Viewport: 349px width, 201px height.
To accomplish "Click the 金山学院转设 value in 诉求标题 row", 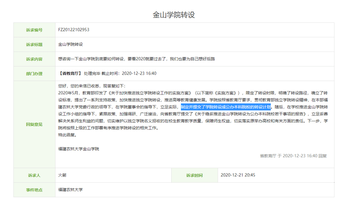I will 70,45.
